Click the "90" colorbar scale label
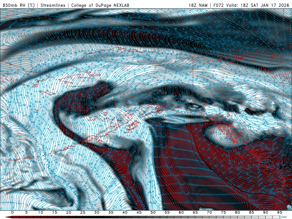 [265, 212]
